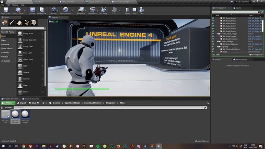Open the Window menu
The height and width of the screenshot is (149, 265).
pos(15,5)
